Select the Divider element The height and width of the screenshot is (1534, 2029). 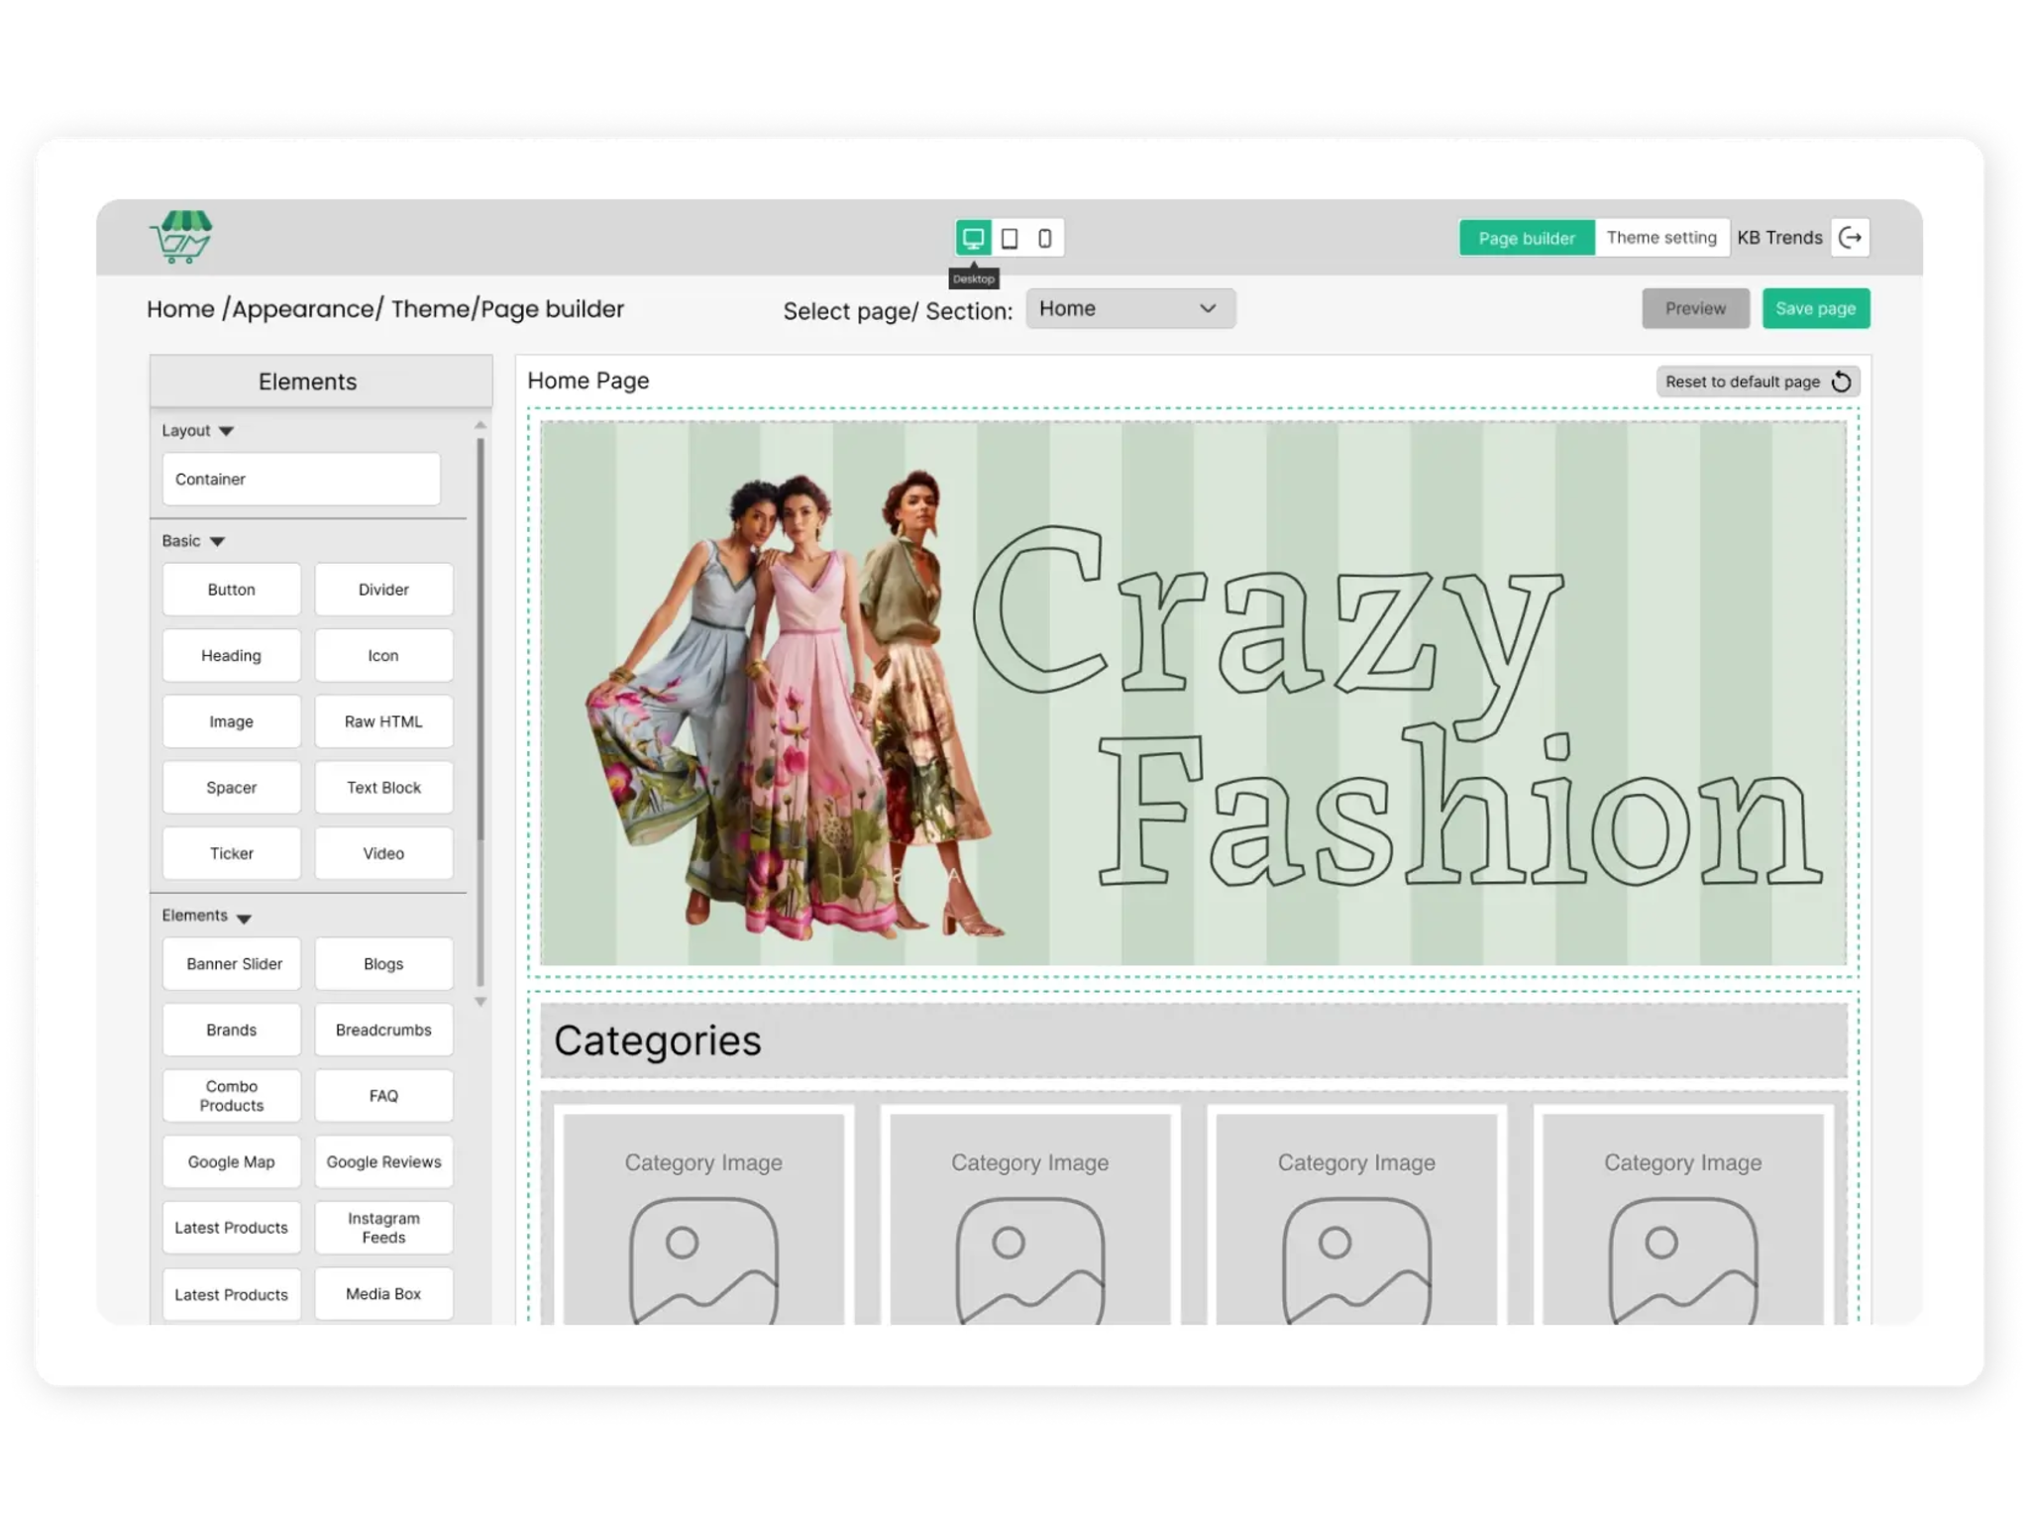[383, 590]
